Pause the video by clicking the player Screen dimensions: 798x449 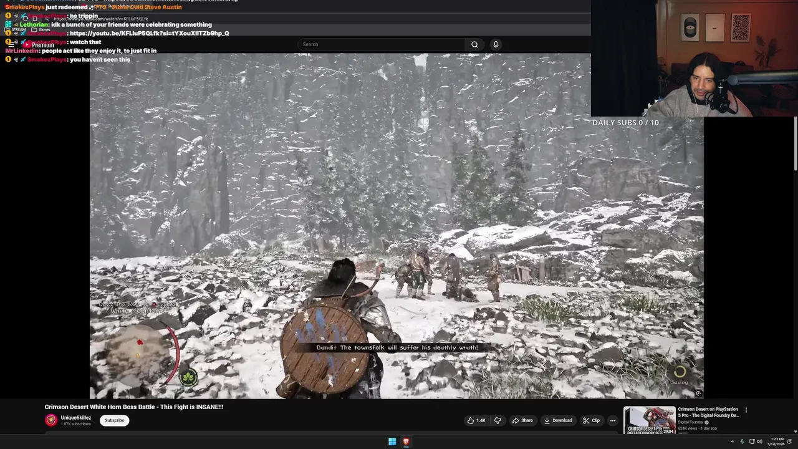(397, 226)
